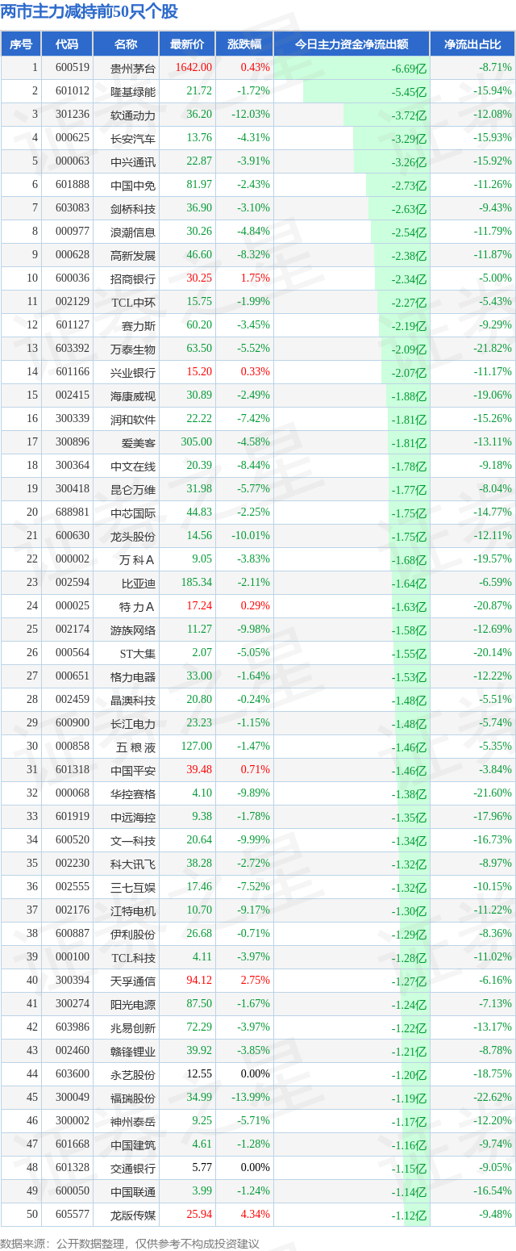Click outflow -1.81亿 for 润和软件
The height and width of the screenshot is (1251, 516).
[x=409, y=420]
